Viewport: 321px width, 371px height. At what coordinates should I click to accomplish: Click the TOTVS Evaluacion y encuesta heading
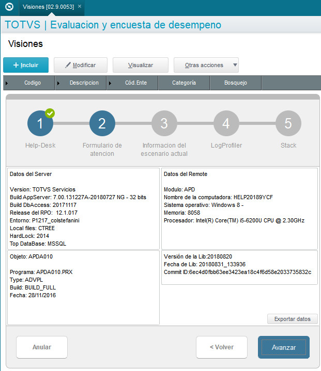[113, 25]
